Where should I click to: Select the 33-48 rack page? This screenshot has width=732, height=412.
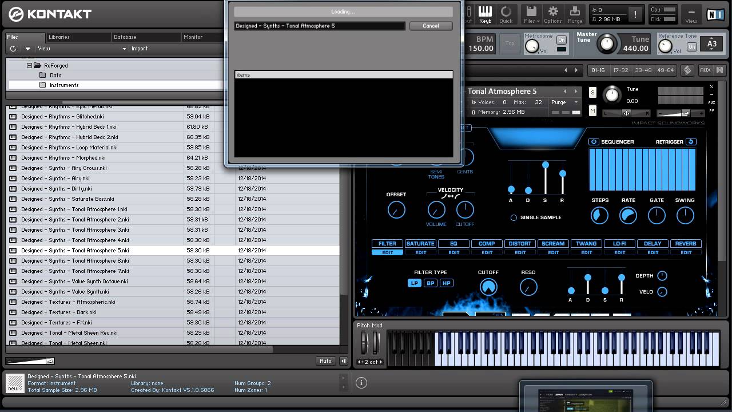(x=643, y=70)
